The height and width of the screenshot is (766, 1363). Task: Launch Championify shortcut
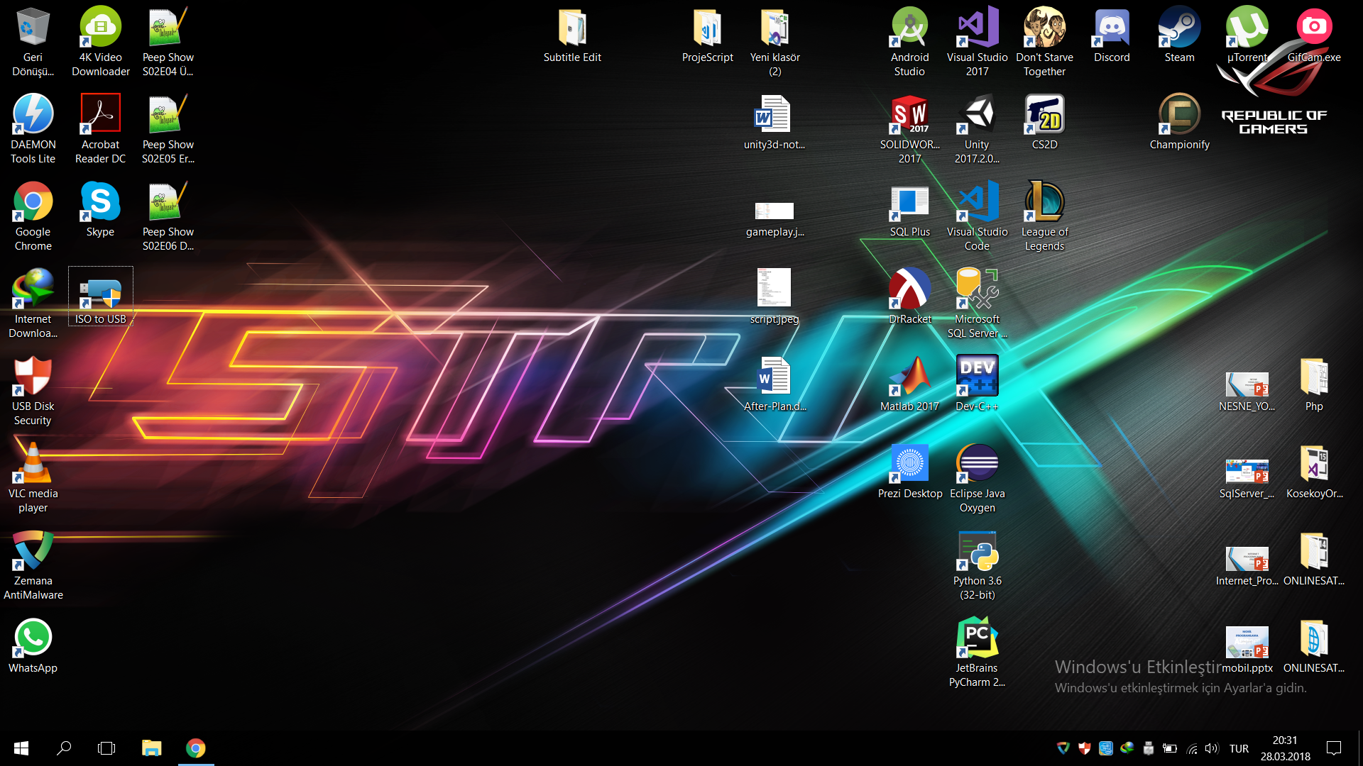[1179, 122]
